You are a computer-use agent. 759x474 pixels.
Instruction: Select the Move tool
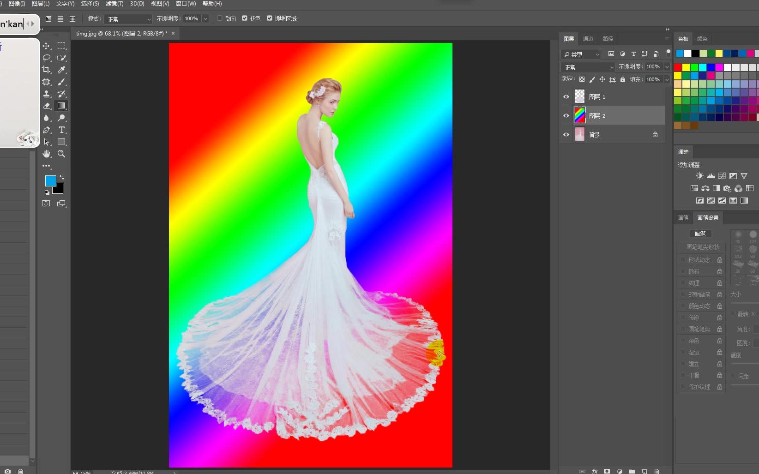(46, 46)
